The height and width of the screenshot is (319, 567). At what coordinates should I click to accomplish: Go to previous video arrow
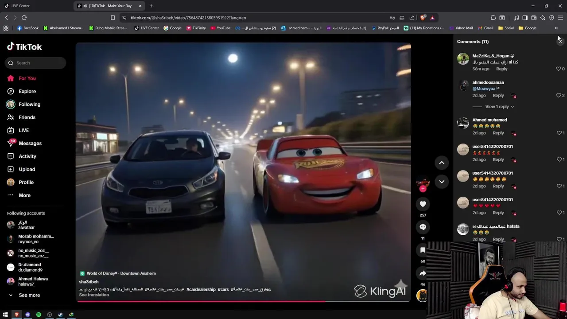click(x=442, y=163)
